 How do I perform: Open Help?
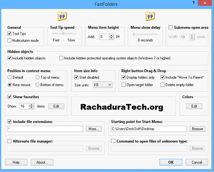click(x=16, y=162)
